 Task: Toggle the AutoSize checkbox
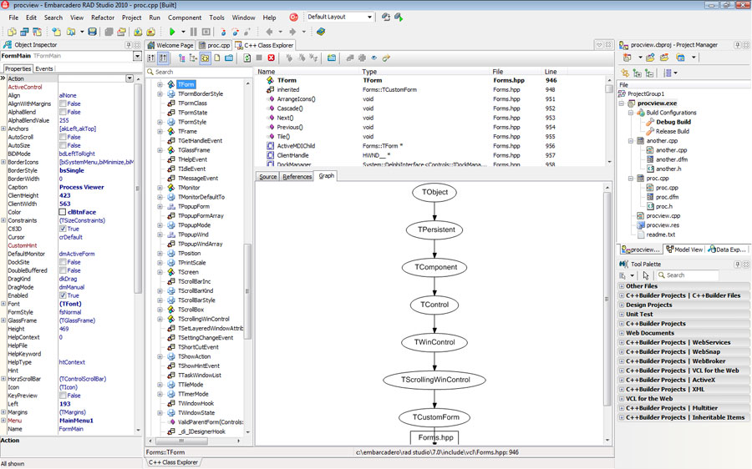(63, 145)
